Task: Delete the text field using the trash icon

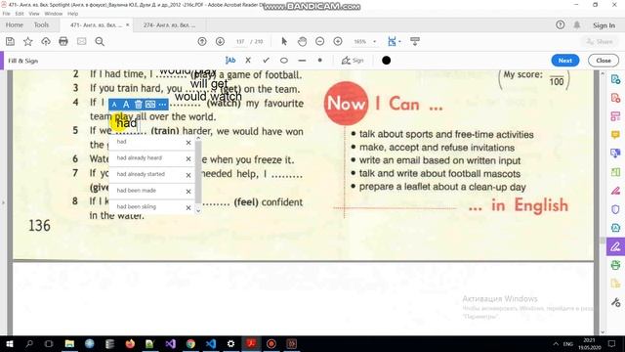Action: click(x=138, y=105)
